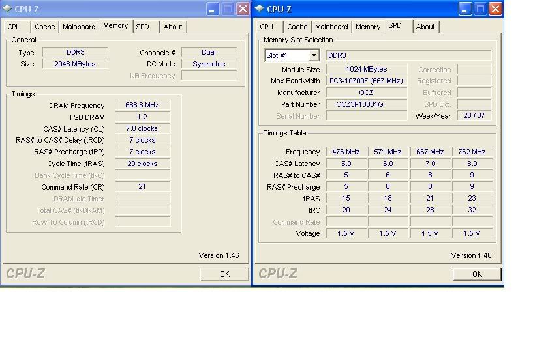Open Cache tab in left CPU-Z window
This screenshot has height=342, width=548.
pyautogui.click(x=45, y=27)
